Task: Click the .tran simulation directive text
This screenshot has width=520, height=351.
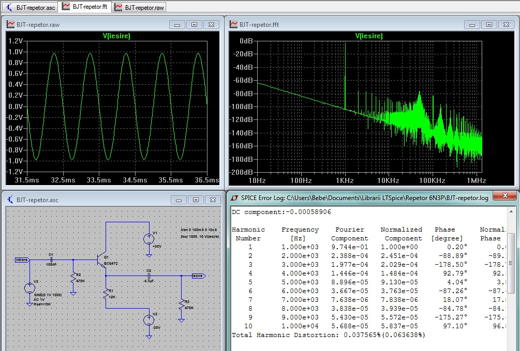Action: tap(198, 230)
